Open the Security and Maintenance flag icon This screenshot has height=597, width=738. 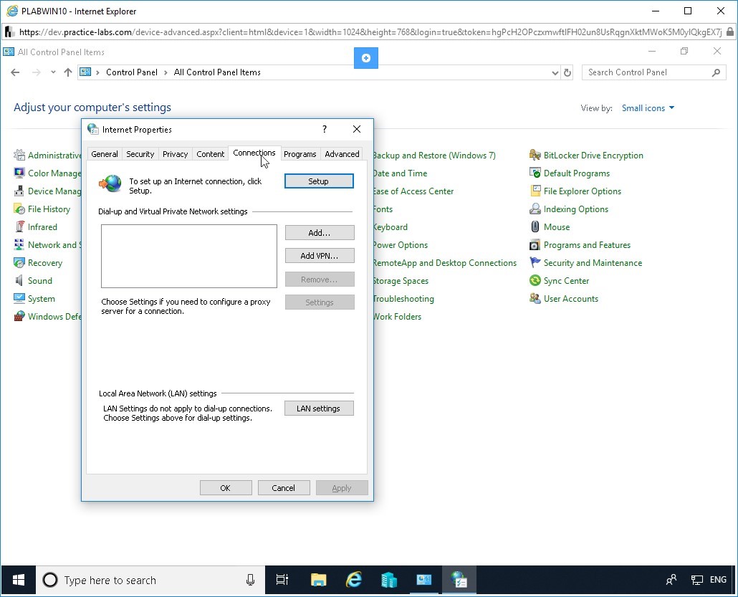(x=535, y=262)
